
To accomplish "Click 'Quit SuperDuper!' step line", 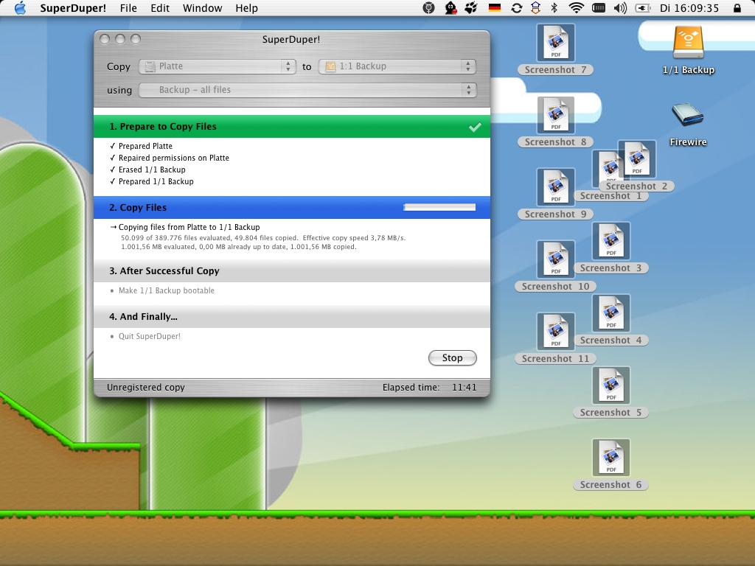I will (150, 336).
